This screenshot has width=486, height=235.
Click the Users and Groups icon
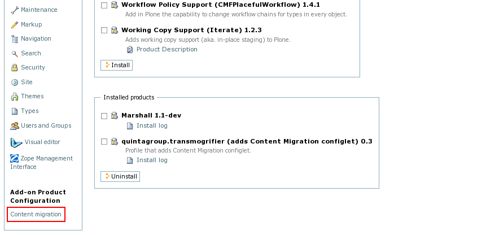(15, 126)
